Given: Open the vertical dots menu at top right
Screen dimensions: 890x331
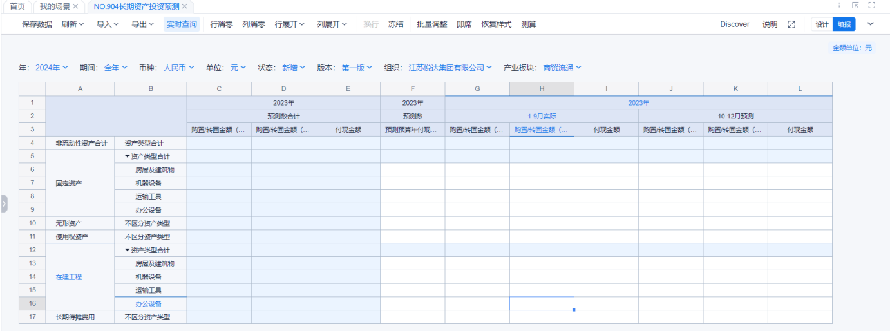Looking at the screenshot, I should pyautogui.click(x=839, y=6).
